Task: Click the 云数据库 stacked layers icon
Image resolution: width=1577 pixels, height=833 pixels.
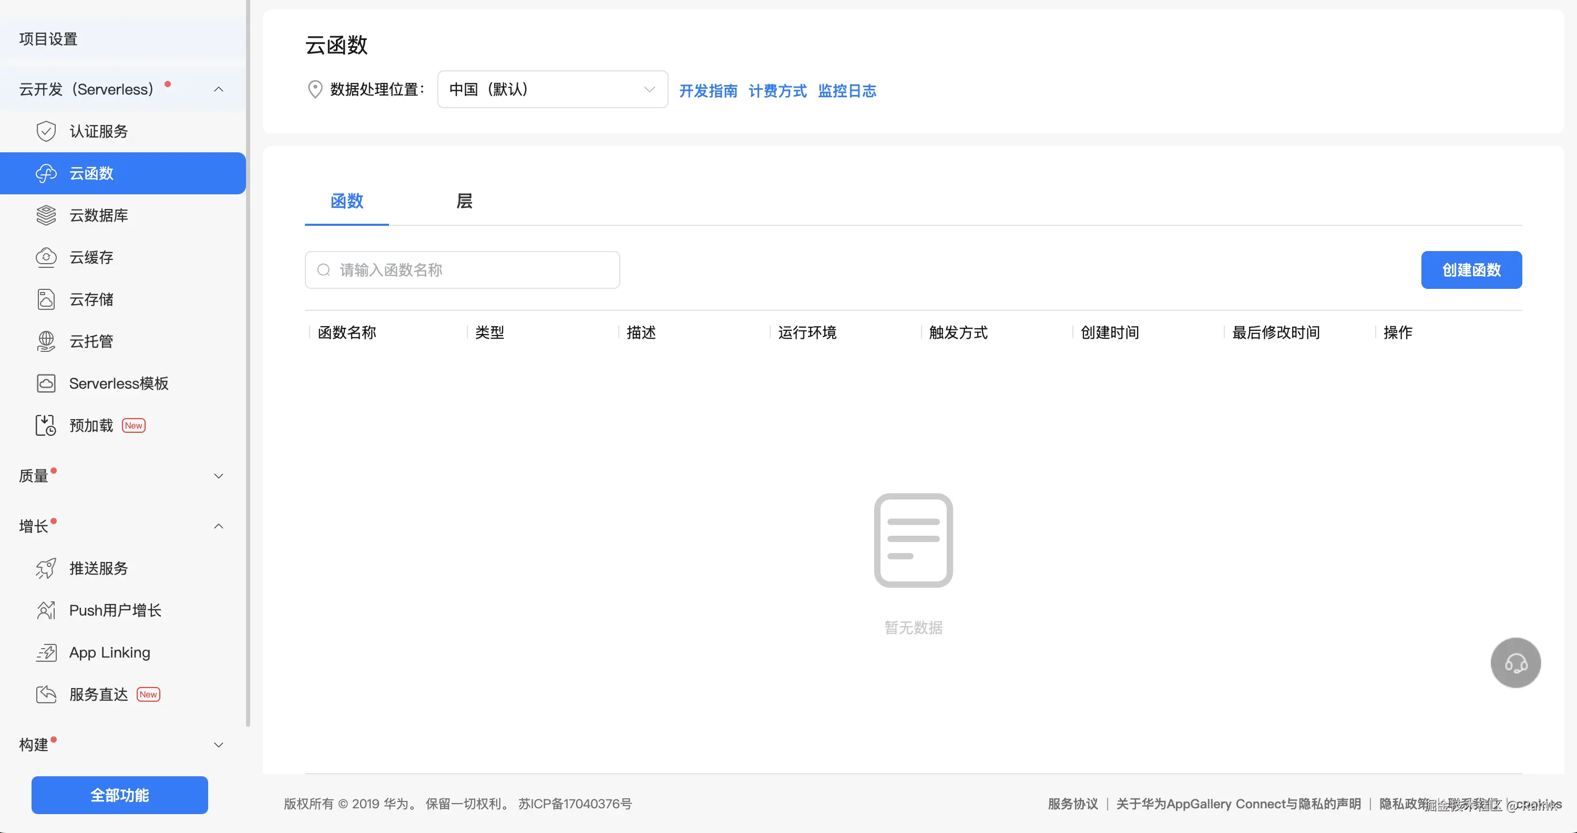Action: point(46,215)
